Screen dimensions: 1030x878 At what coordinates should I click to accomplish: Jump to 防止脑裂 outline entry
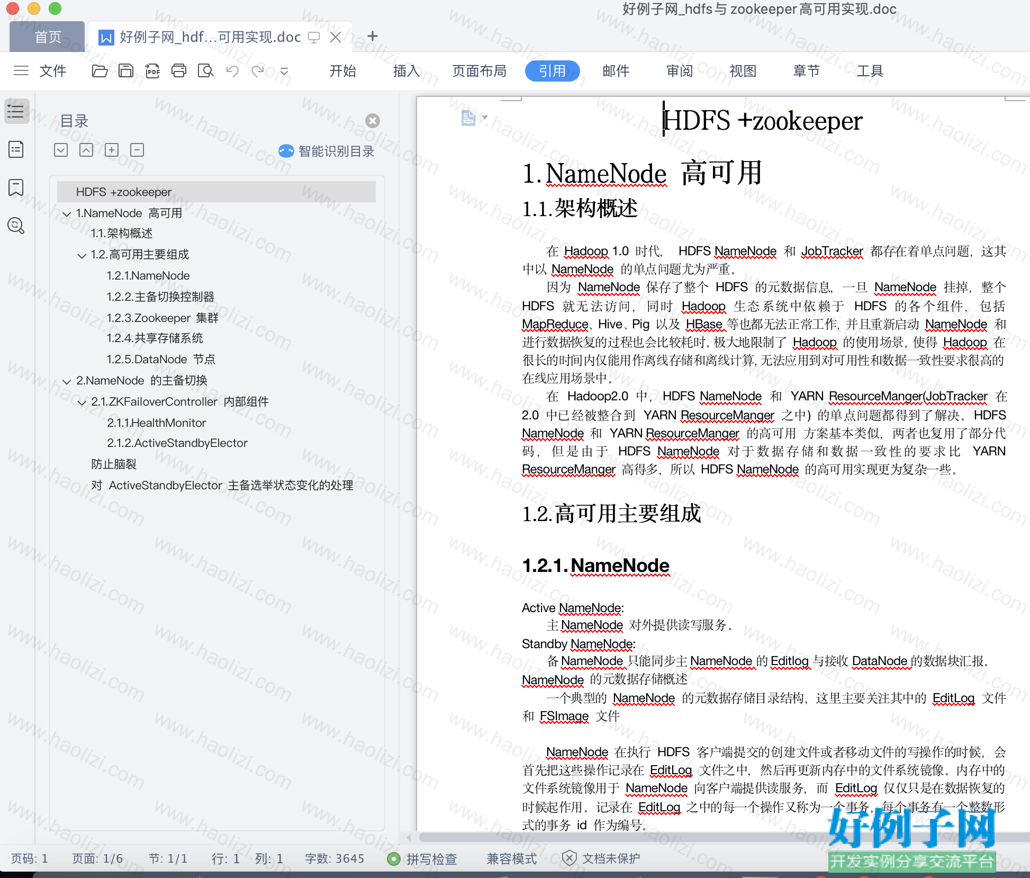click(114, 464)
